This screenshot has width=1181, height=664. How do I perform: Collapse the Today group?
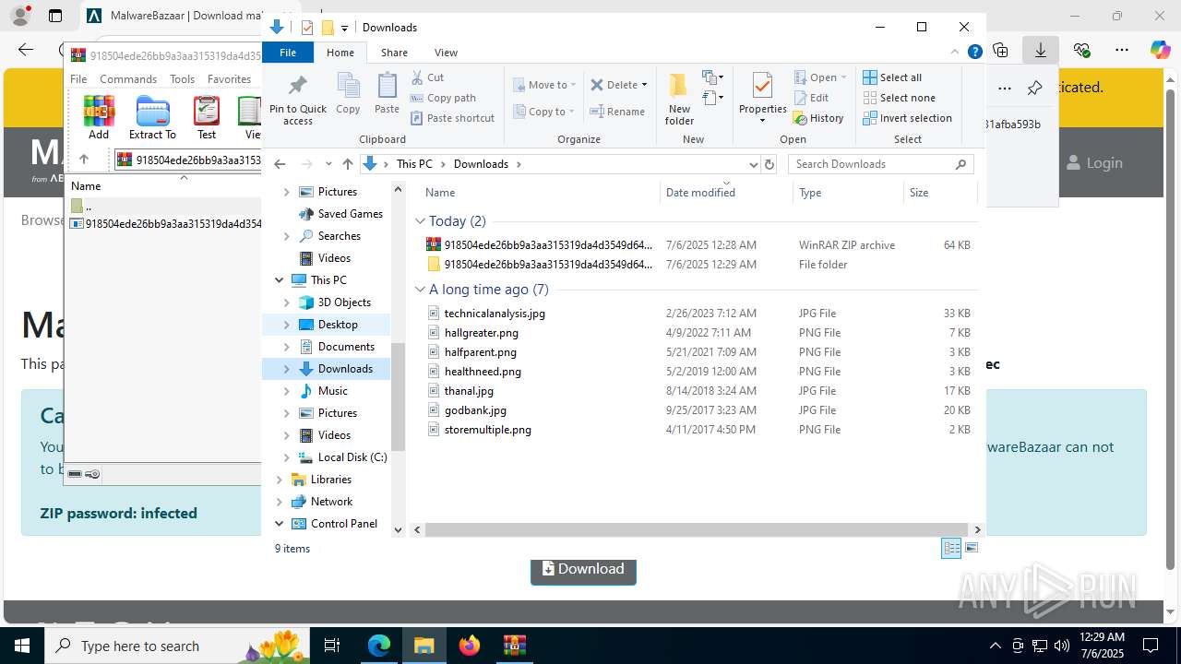(x=420, y=221)
